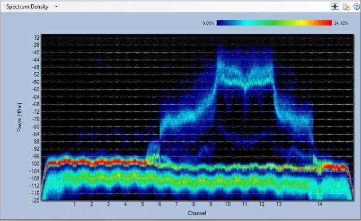Click the -76 dBm power axis label

point(35,119)
